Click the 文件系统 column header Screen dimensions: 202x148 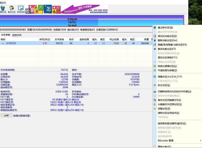59,39
